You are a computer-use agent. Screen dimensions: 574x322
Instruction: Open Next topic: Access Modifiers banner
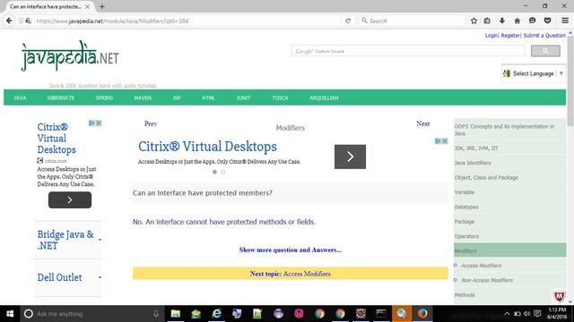(291, 274)
